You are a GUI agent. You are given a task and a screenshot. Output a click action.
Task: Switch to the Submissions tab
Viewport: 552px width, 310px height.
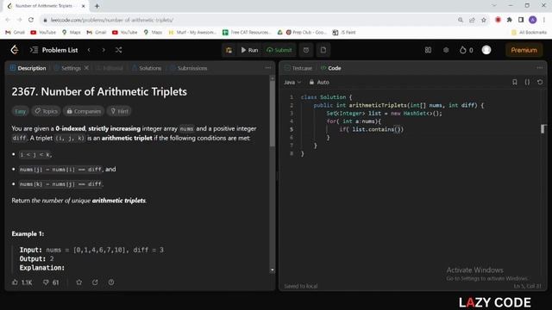188,68
